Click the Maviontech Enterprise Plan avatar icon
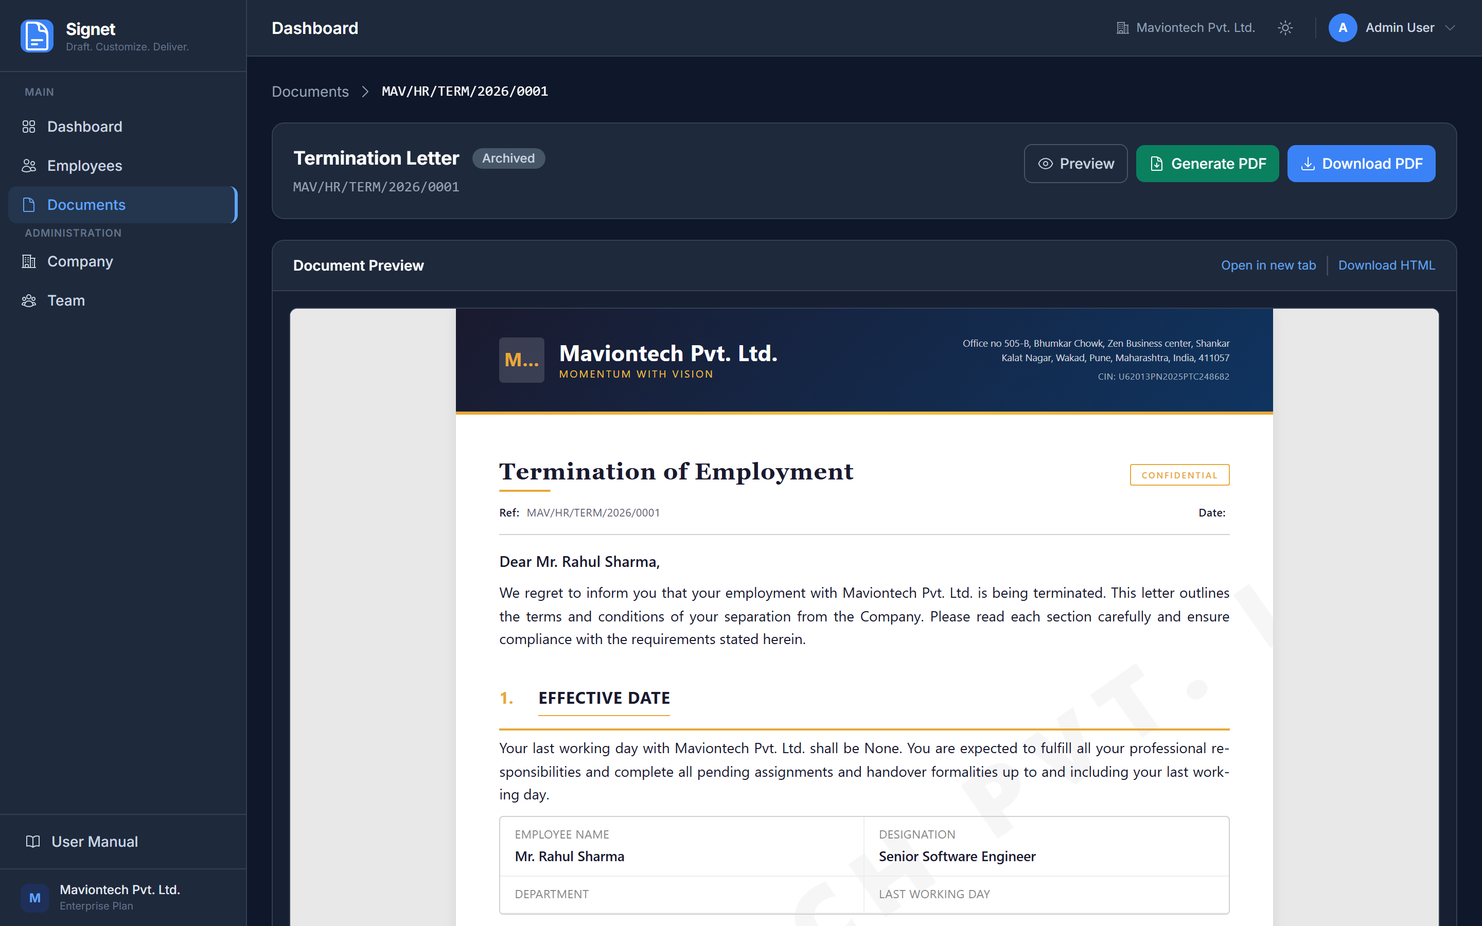Screen dimensions: 1482x926 [35, 897]
